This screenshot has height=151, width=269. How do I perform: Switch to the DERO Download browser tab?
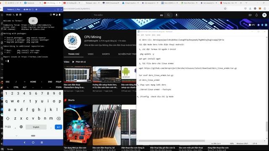(111, 3)
